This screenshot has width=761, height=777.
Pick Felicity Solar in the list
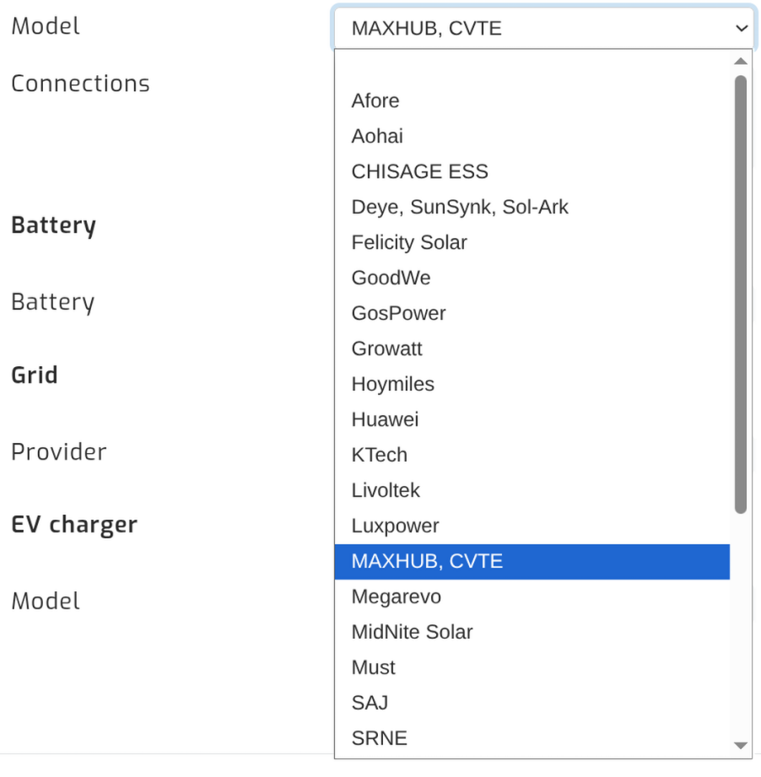[x=532, y=243]
